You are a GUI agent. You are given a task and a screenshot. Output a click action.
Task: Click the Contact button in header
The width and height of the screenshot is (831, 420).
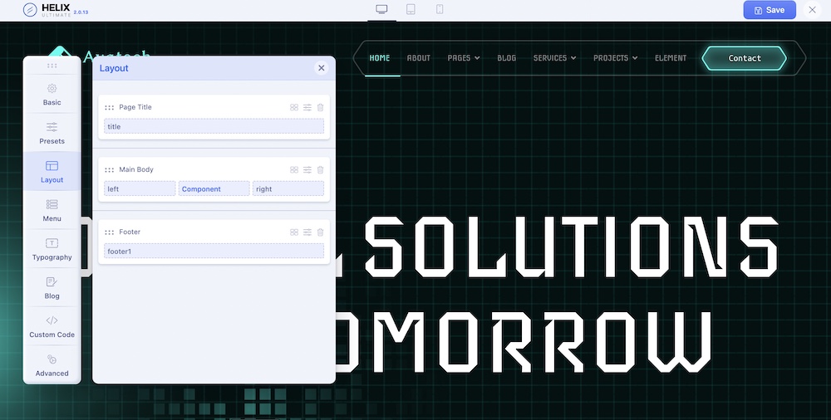(x=744, y=58)
